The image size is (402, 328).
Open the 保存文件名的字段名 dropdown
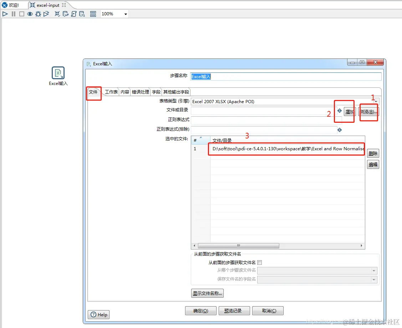pyautogui.click(x=374, y=279)
